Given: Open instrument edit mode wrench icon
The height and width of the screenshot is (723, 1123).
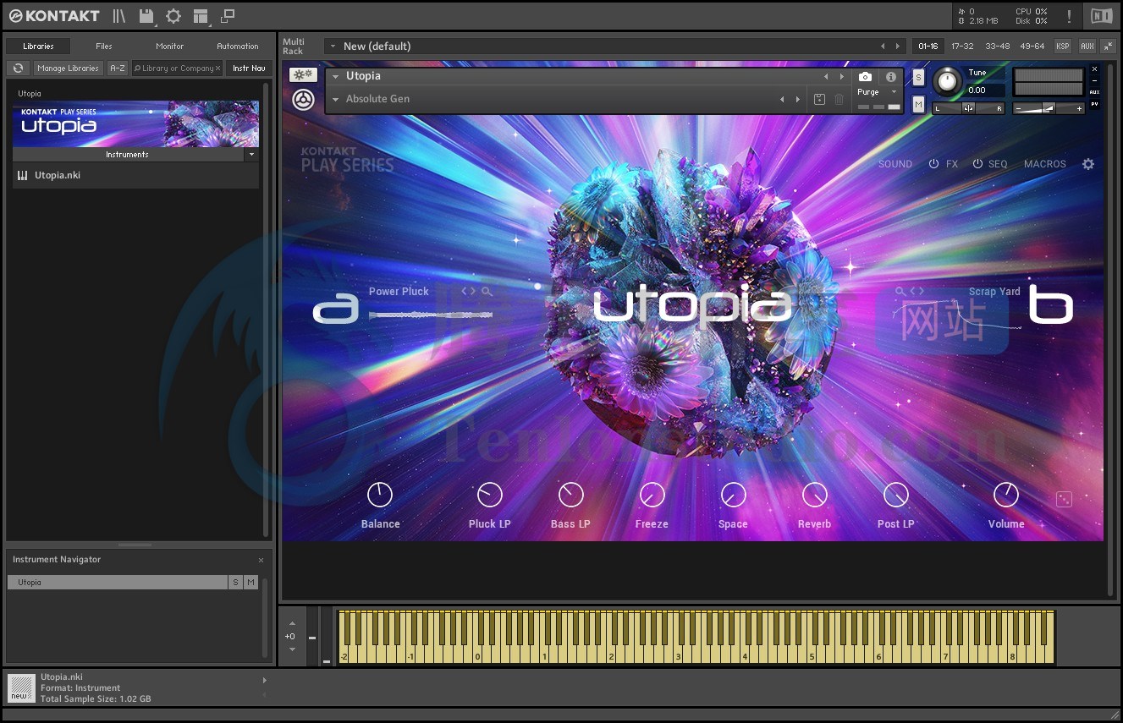Looking at the screenshot, I should (x=303, y=75).
